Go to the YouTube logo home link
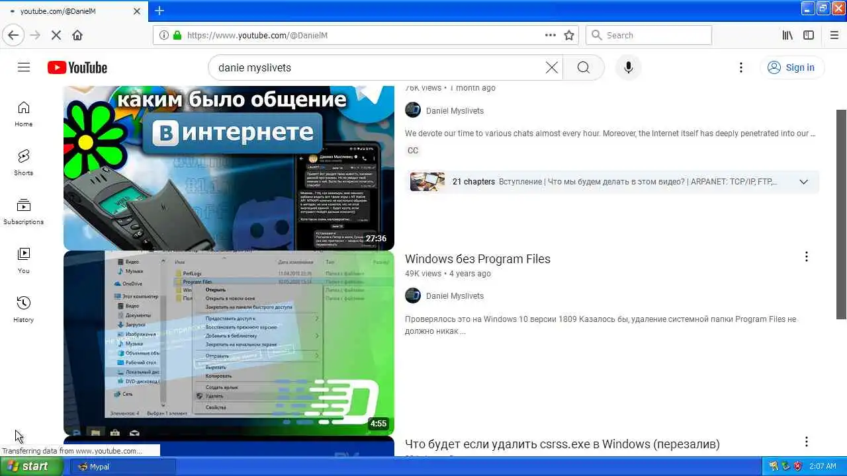Image resolution: width=847 pixels, height=476 pixels. tap(77, 67)
